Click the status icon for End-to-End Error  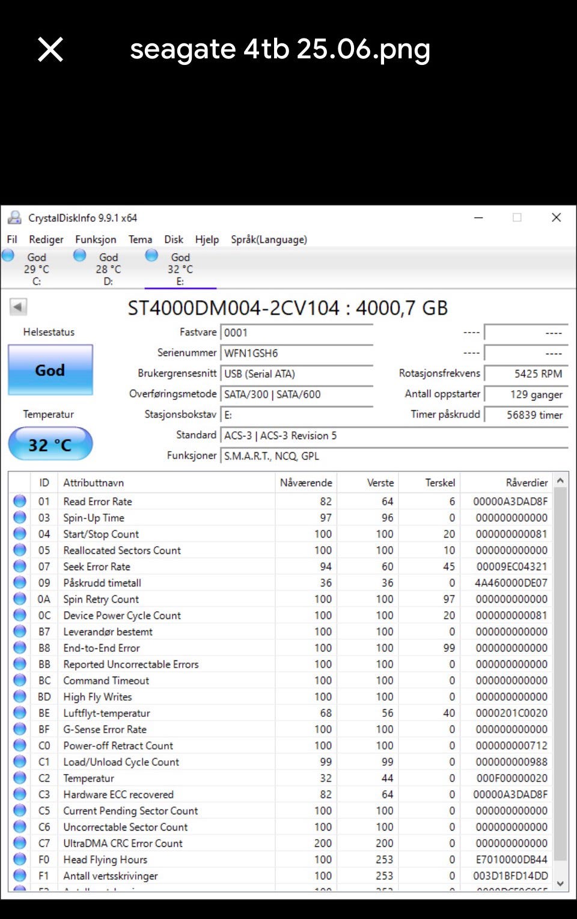click(20, 647)
